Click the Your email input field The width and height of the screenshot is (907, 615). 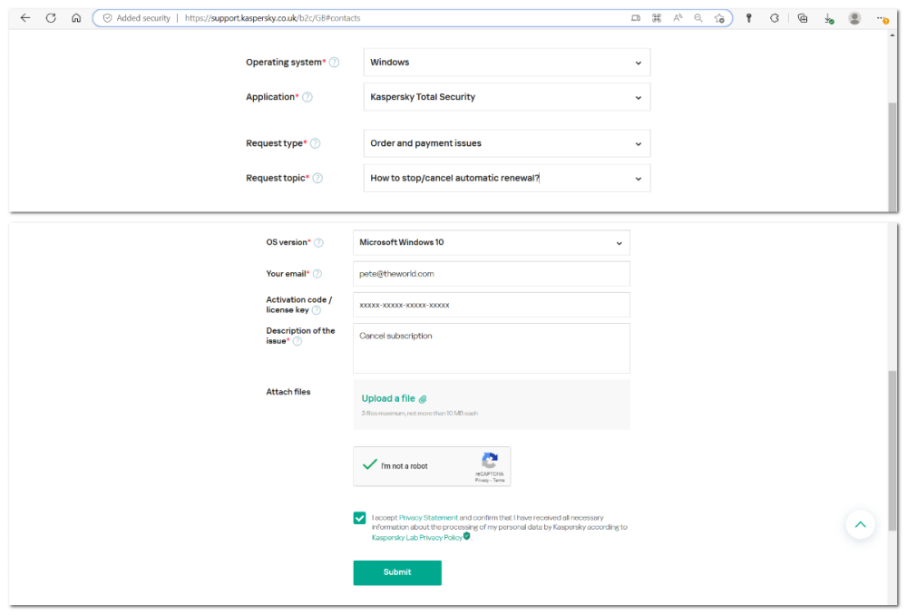click(491, 273)
